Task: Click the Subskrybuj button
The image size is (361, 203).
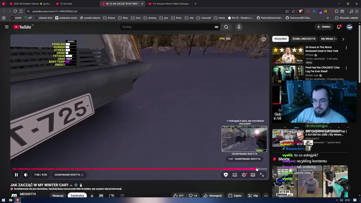Action: pos(77,196)
